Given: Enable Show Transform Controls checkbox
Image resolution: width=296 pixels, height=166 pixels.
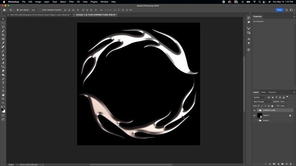Looking at the screenshot, I should tap(41, 10).
